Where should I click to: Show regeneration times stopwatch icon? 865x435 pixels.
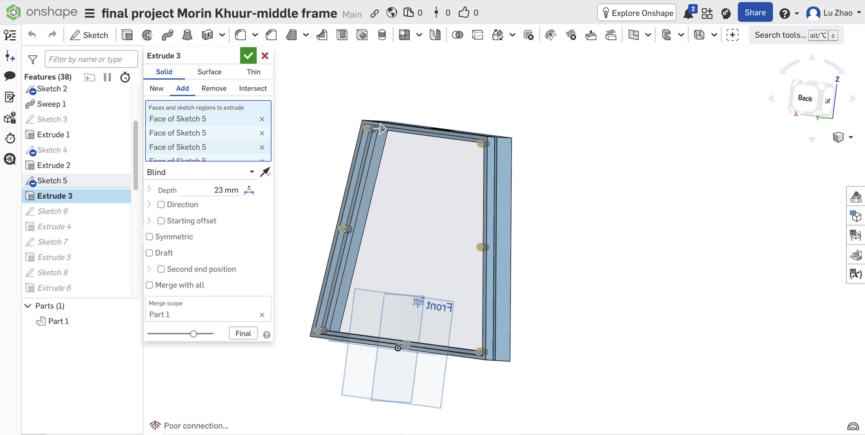[x=125, y=77]
